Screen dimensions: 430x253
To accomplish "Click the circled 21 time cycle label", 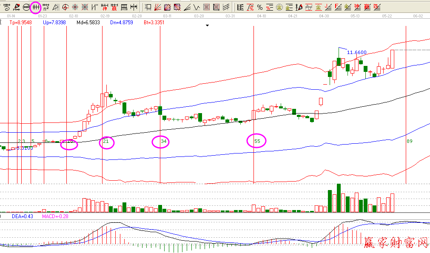I will click(x=106, y=141).
